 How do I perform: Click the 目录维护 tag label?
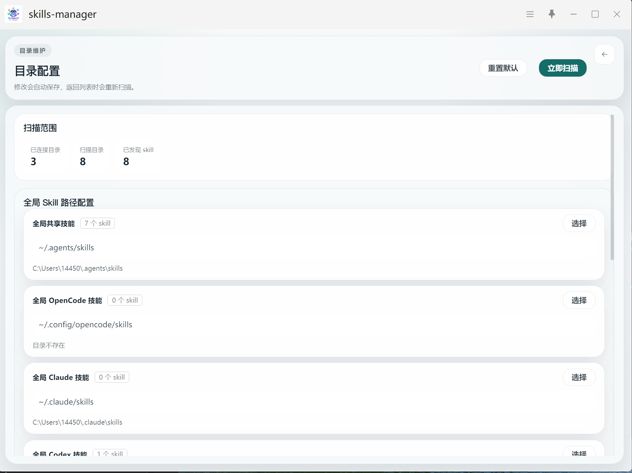coord(33,51)
